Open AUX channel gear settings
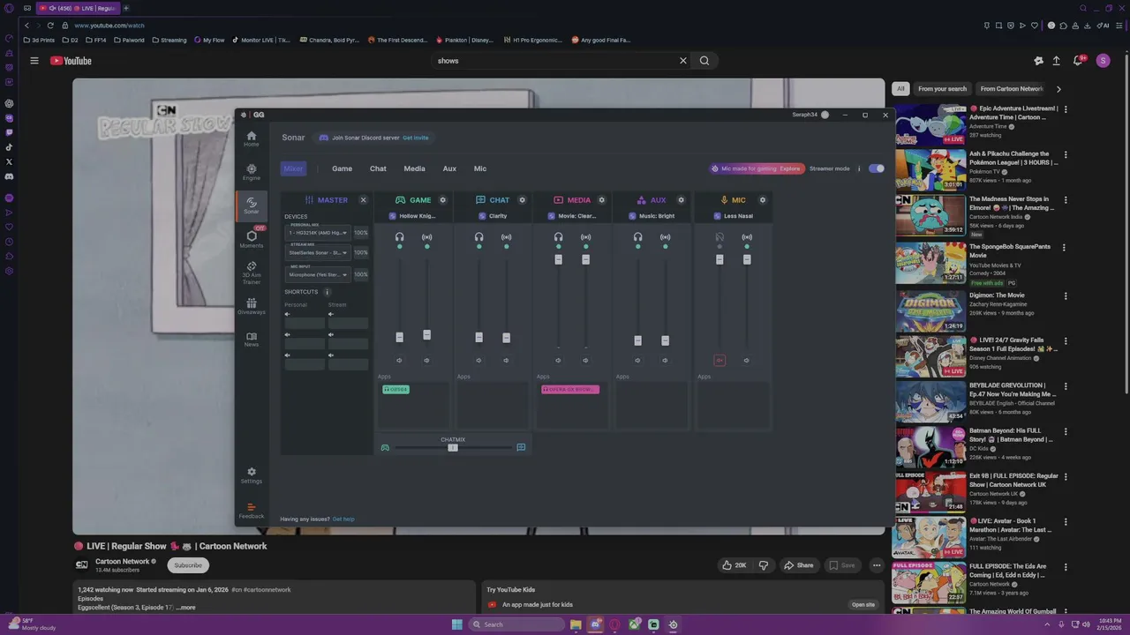 point(682,200)
